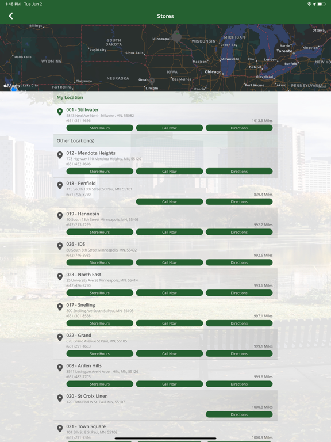331x442 pixels.
Task: Tap the pin icon beside 019 - Hennepin
Action: click(60, 216)
